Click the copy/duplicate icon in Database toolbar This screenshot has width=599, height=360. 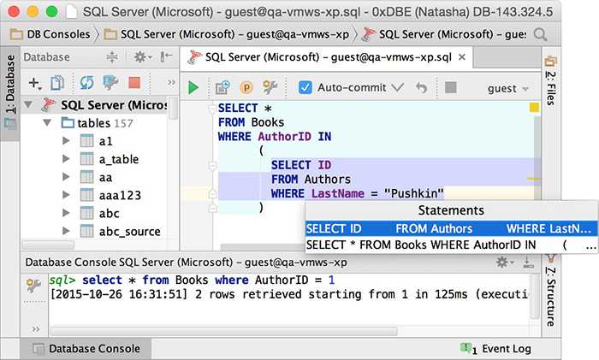(x=58, y=83)
